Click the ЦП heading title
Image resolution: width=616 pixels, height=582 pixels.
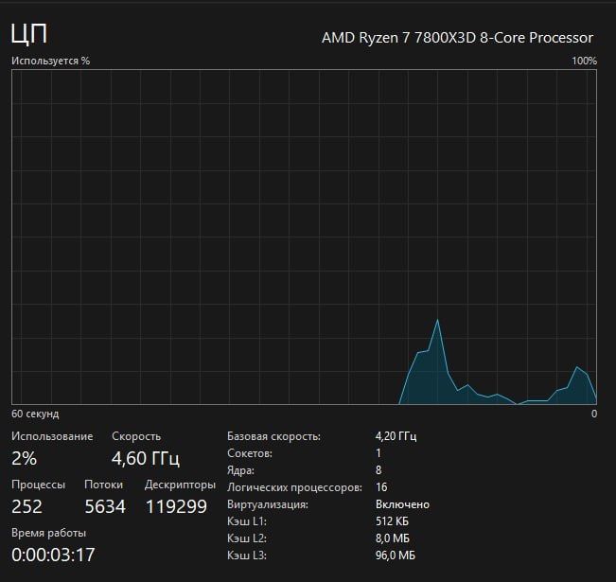29,34
